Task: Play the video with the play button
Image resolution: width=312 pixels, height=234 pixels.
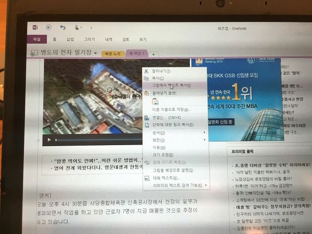Action: click(x=49, y=140)
